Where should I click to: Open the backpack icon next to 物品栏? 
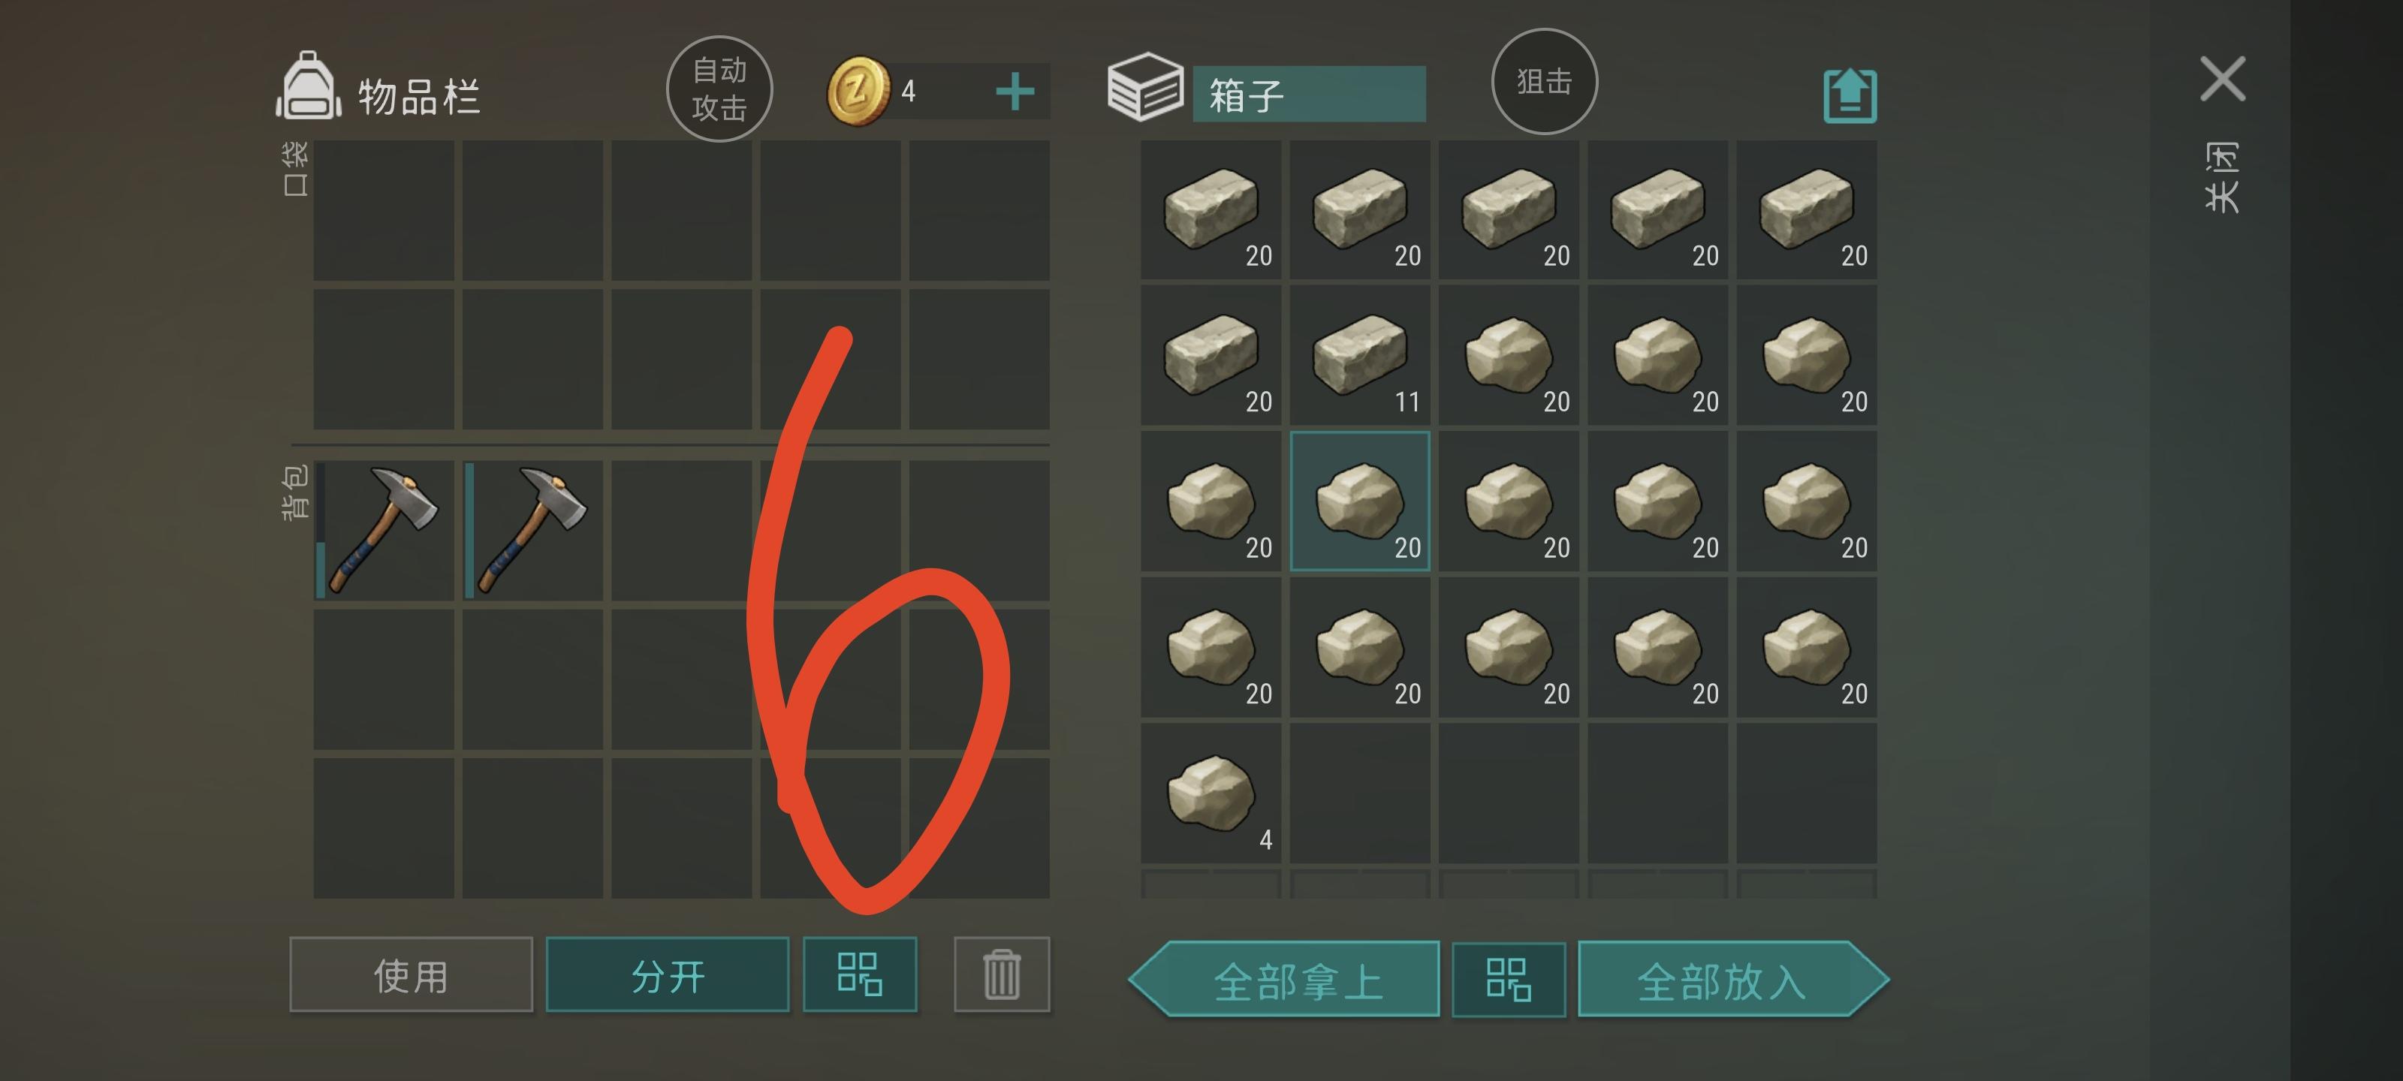tap(309, 86)
